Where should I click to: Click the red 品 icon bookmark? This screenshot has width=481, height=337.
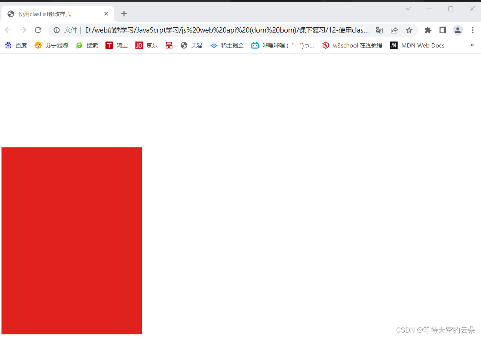[x=169, y=45]
